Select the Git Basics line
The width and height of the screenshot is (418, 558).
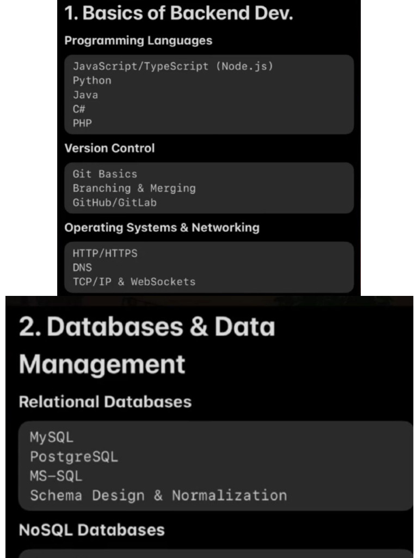click(x=104, y=174)
